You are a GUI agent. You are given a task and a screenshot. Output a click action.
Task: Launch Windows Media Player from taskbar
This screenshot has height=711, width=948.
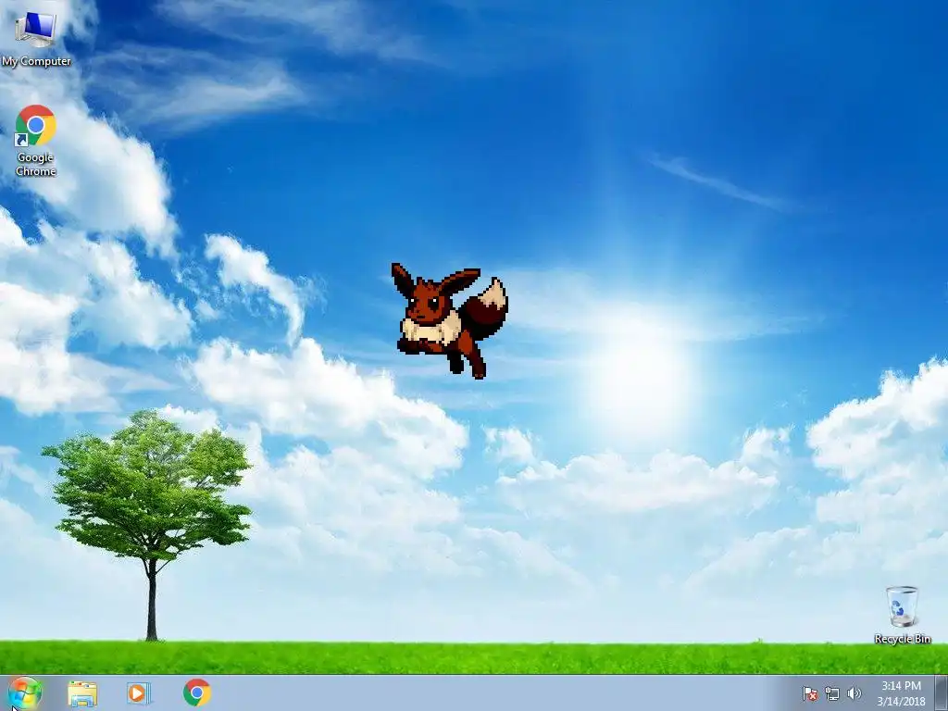[139, 692]
